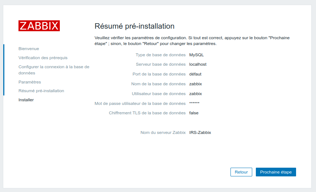Click the Zabbix logo
The width and height of the screenshot is (316, 192).
point(39,26)
